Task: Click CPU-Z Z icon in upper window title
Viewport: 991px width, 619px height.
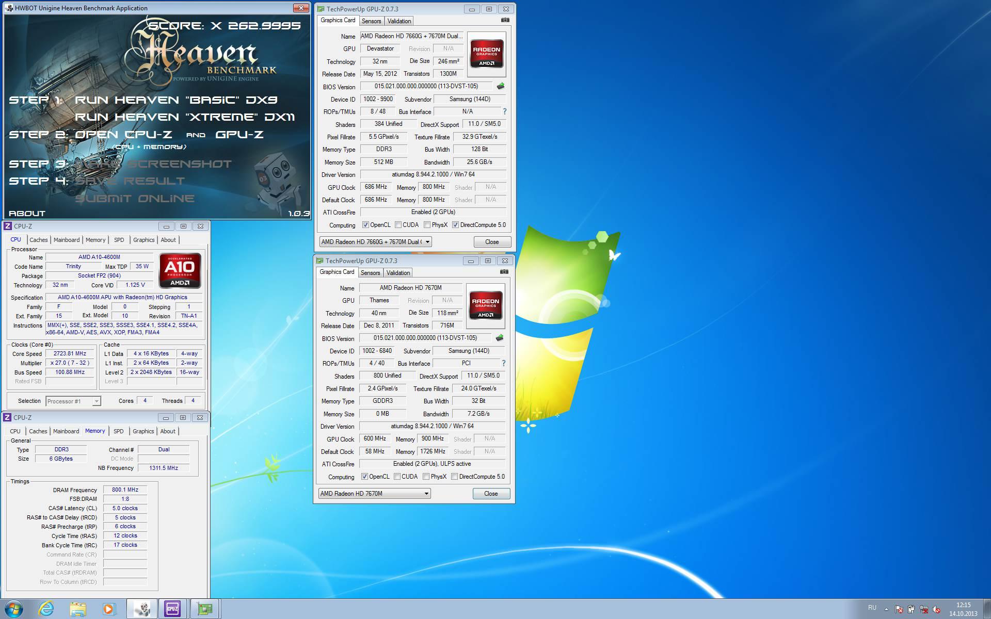Action: tap(8, 226)
